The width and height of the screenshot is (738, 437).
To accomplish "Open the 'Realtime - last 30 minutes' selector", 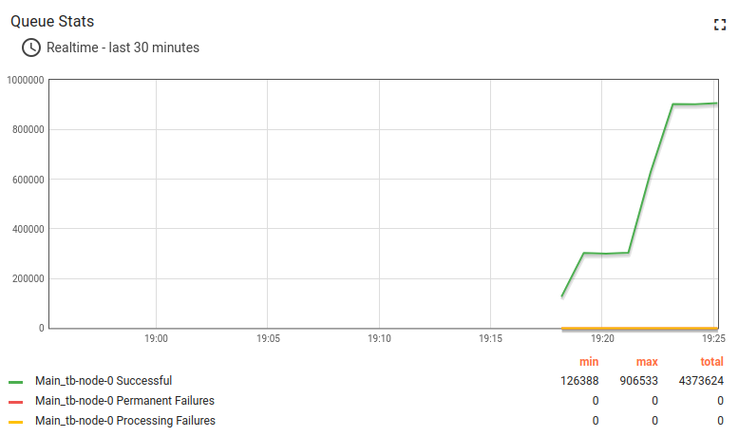I will click(x=123, y=47).
